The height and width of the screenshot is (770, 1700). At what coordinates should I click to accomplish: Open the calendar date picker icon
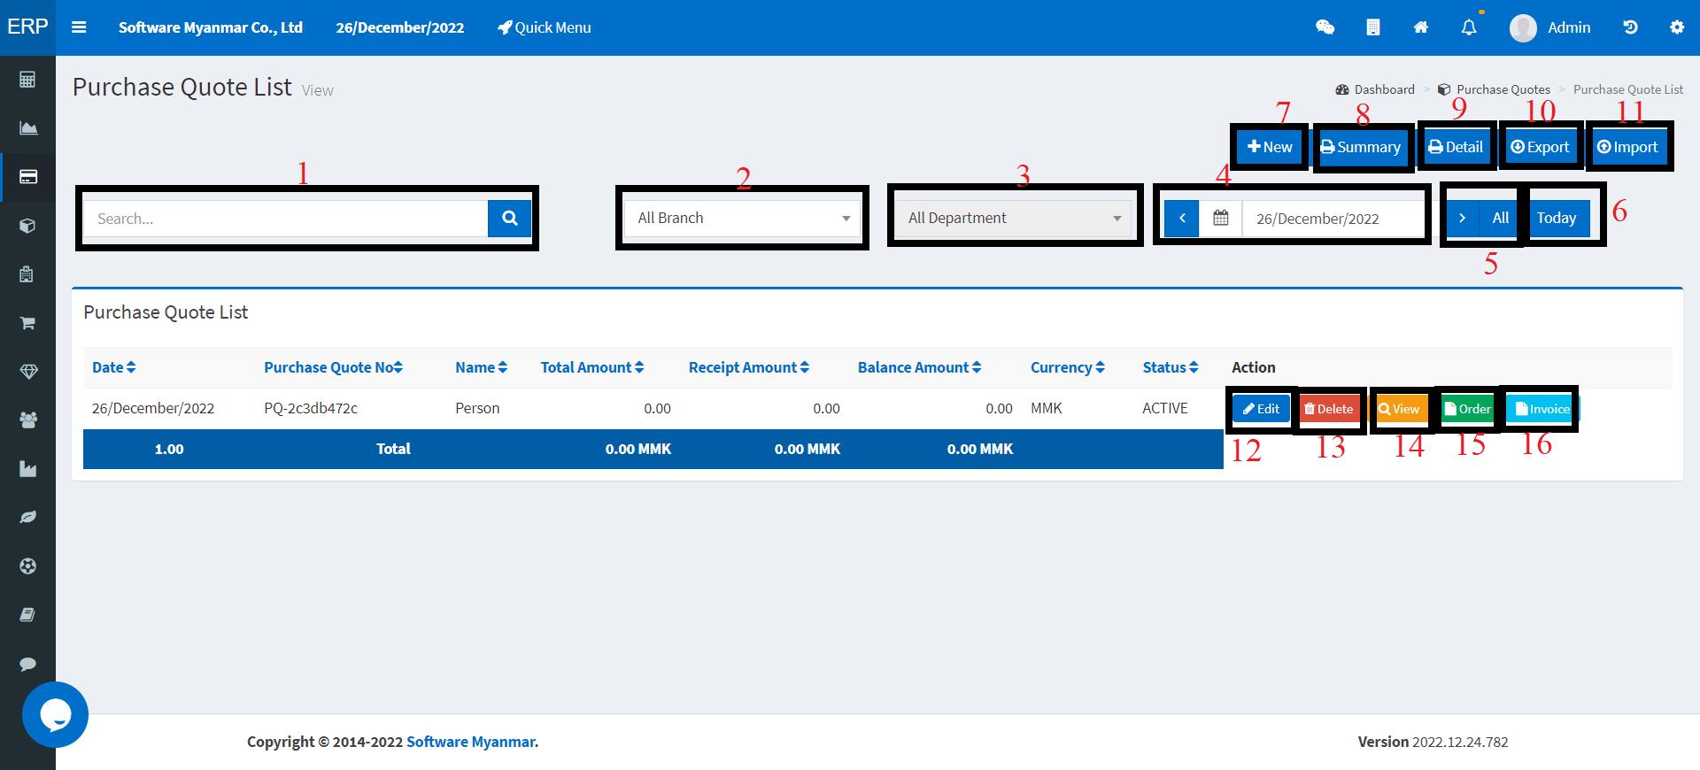click(x=1220, y=218)
